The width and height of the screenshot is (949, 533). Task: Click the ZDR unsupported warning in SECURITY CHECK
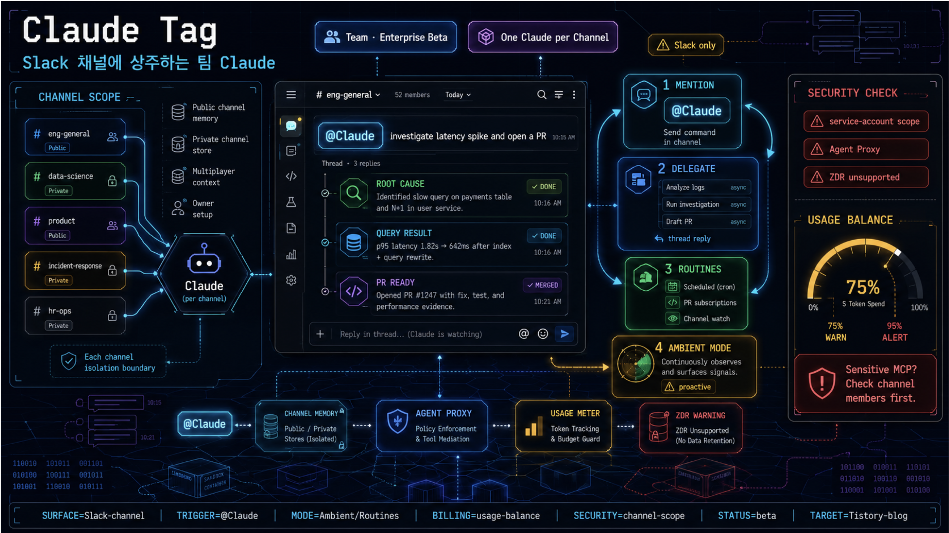pos(866,177)
